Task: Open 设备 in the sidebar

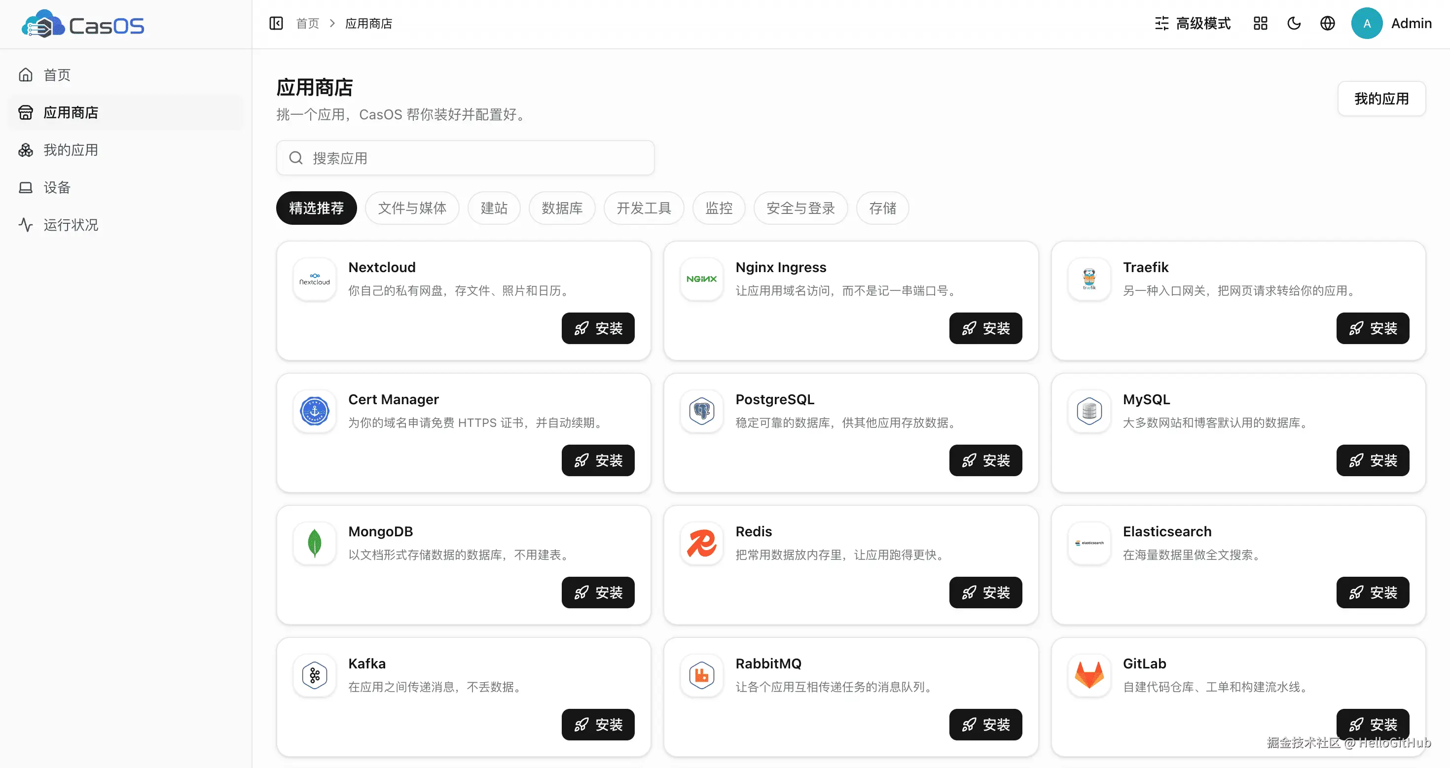Action: 126,187
